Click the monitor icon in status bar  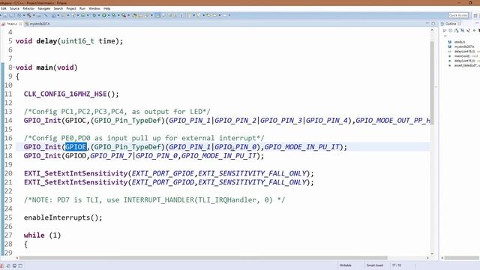pos(14,265)
